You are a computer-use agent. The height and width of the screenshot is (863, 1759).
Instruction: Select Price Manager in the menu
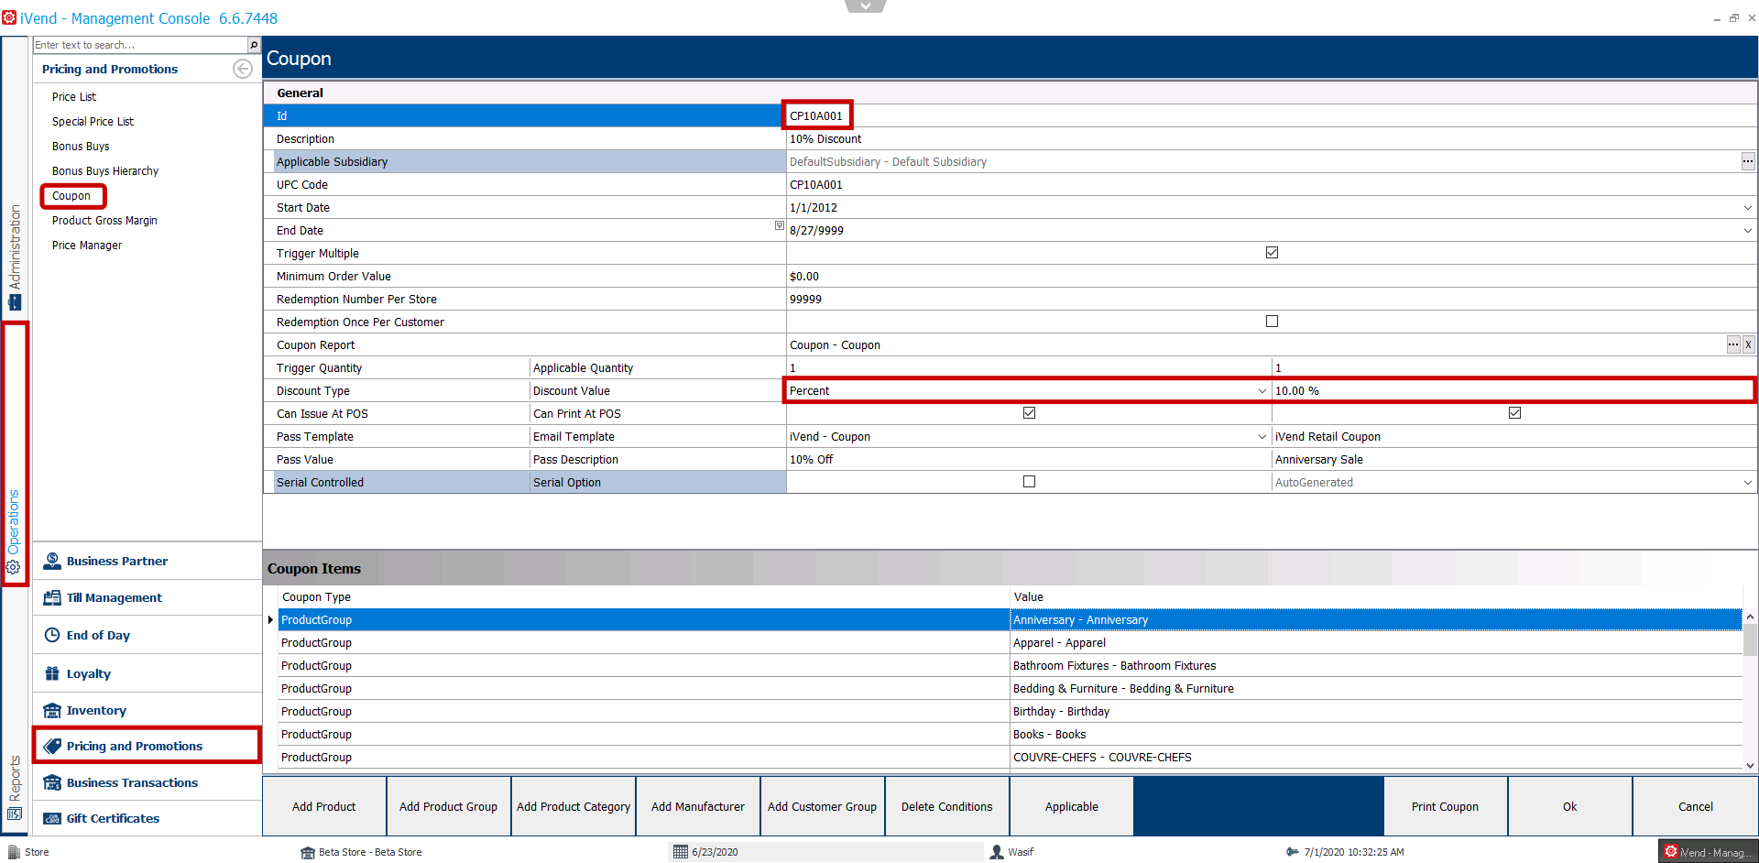(x=87, y=246)
